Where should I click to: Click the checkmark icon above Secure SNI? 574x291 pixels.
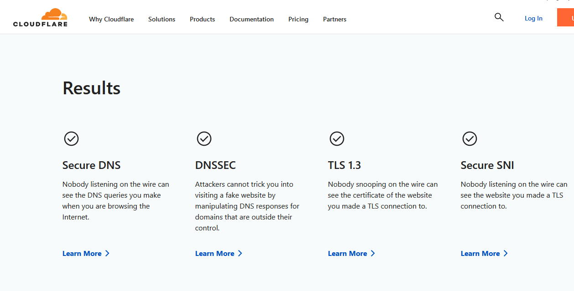[x=470, y=138]
